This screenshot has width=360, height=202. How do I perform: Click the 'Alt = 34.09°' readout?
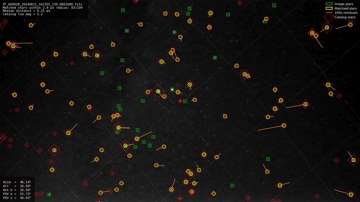pyautogui.click(x=17, y=186)
